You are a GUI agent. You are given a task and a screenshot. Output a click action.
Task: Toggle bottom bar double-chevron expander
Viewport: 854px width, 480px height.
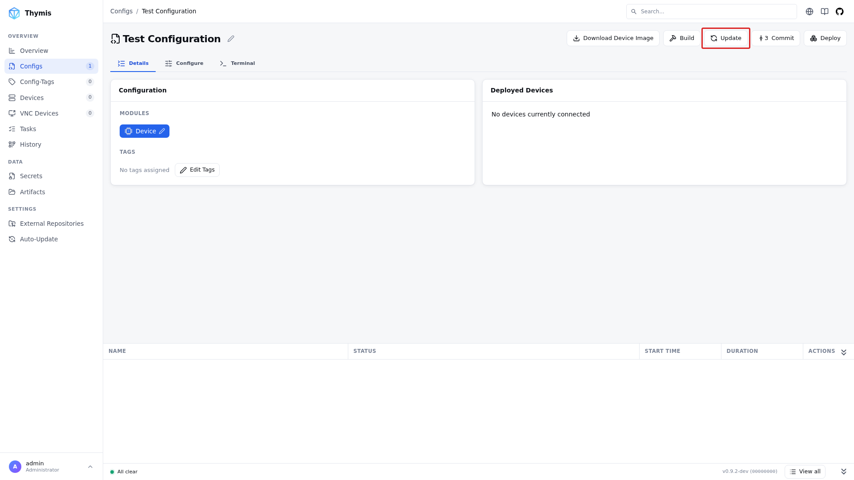pyautogui.click(x=844, y=472)
